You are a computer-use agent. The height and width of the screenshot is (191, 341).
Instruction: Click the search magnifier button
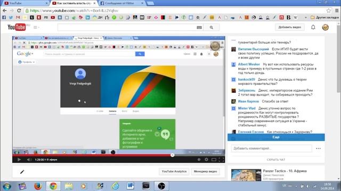pos(211,28)
